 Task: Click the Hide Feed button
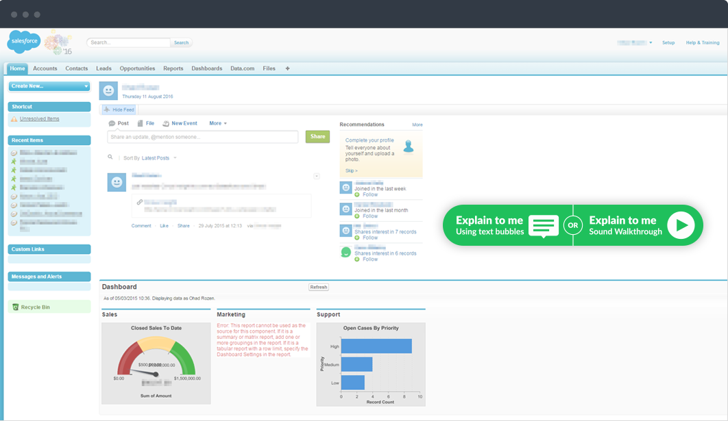(119, 110)
